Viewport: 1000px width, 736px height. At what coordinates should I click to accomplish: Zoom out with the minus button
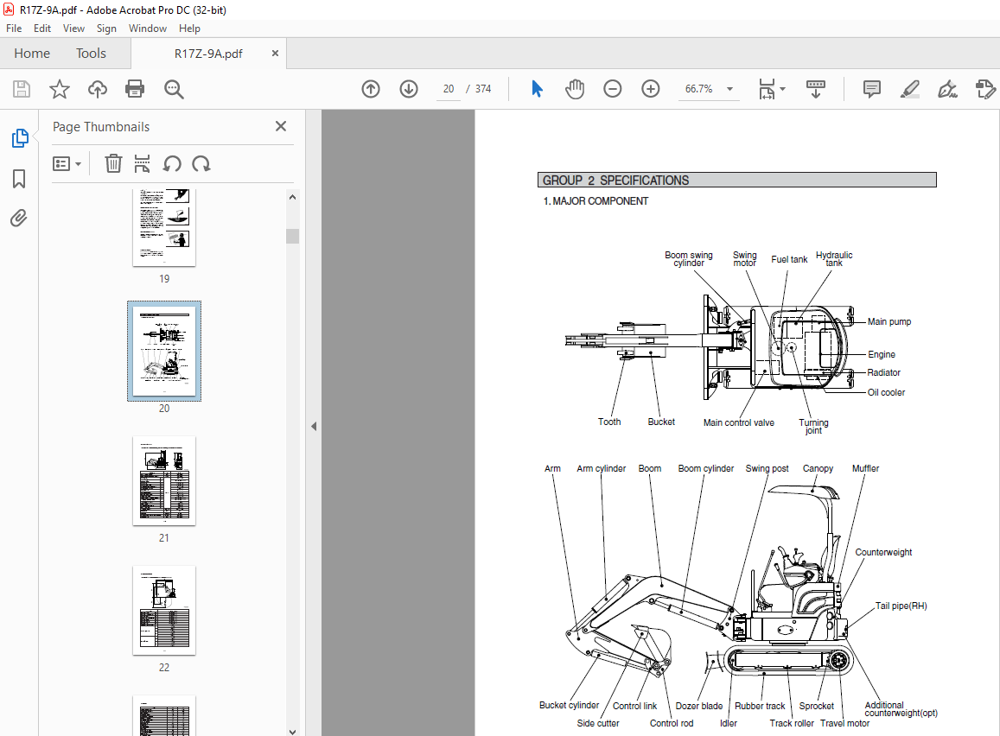click(x=612, y=89)
